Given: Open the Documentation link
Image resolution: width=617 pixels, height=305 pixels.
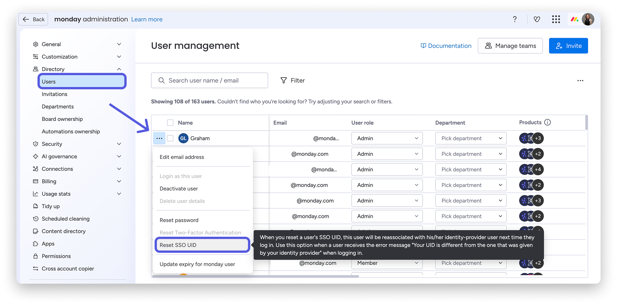Looking at the screenshot, I should [446, 46].
